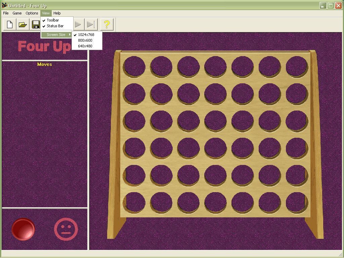Open a saved game file
The height and width of the screenshot is (258, 344).
[22, 24]
